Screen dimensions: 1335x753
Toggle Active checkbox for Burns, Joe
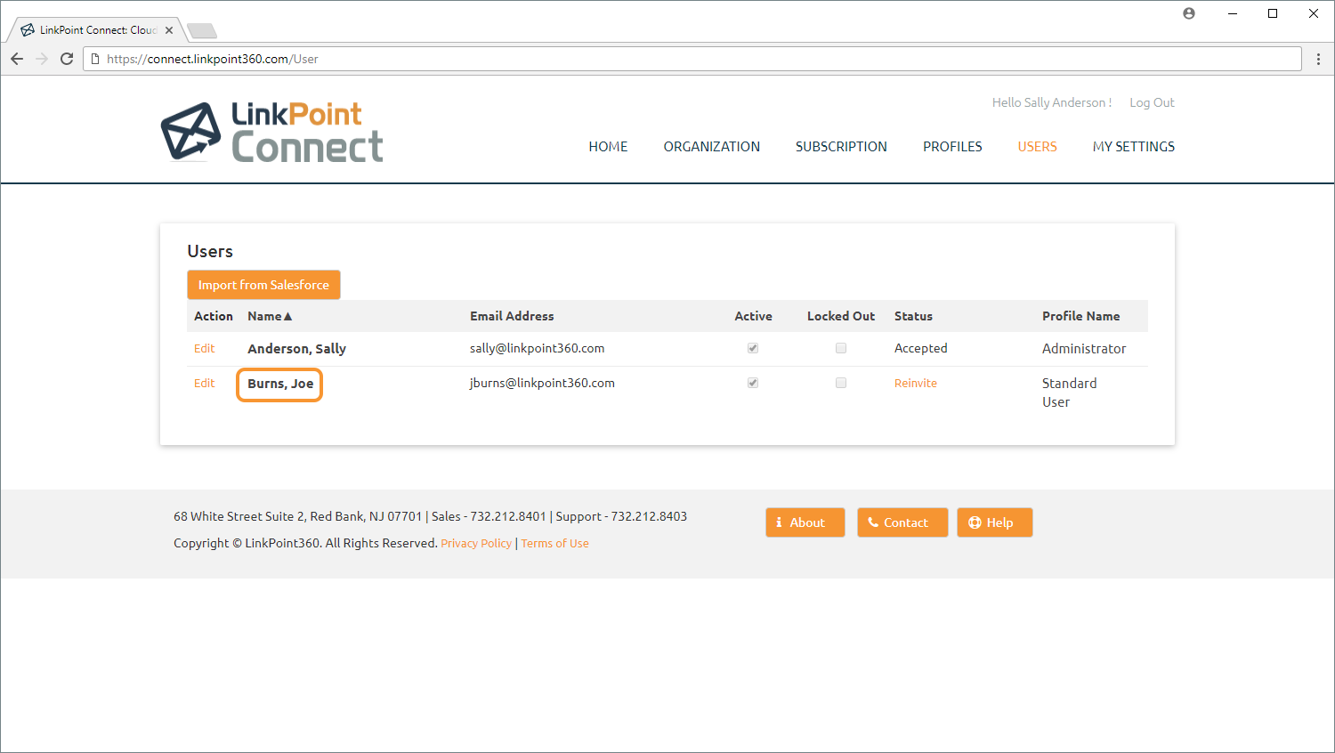[x=753, y=383]
